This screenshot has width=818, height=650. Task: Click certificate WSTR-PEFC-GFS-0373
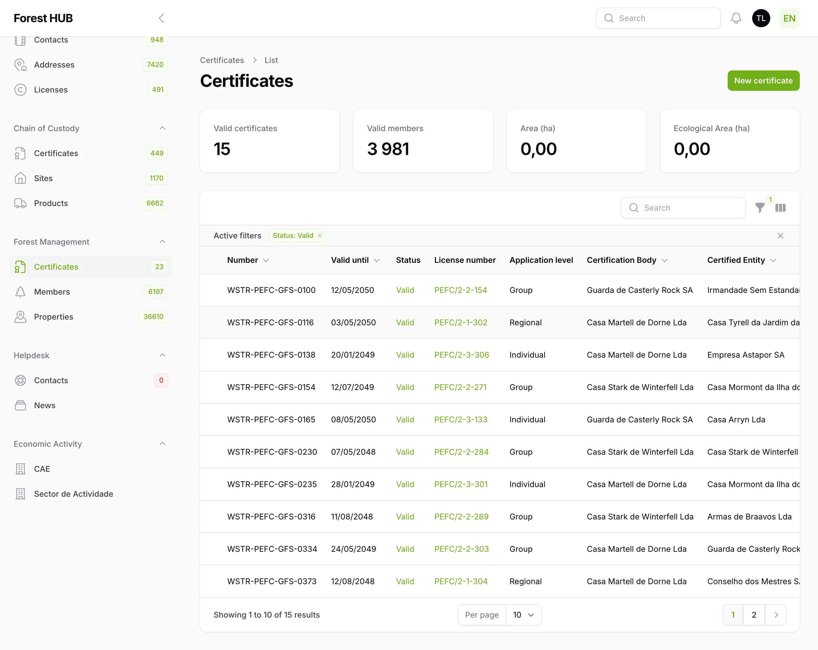pos(272,581)
